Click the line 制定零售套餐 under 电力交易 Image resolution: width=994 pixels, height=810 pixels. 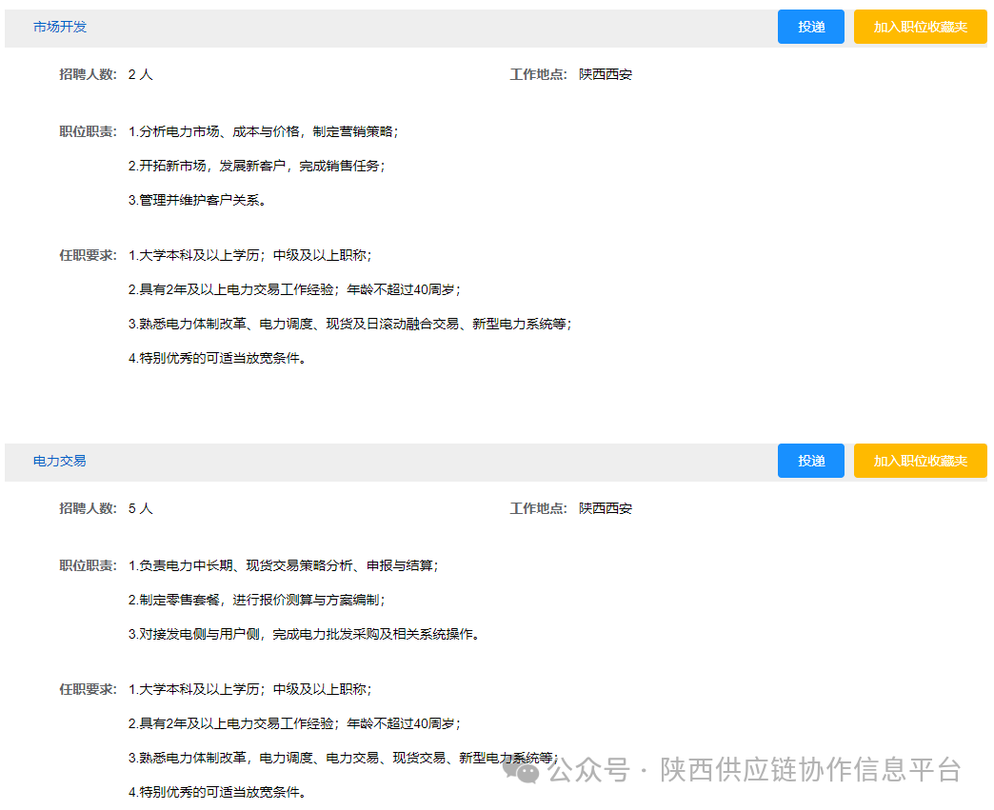[x=256, y=600]
